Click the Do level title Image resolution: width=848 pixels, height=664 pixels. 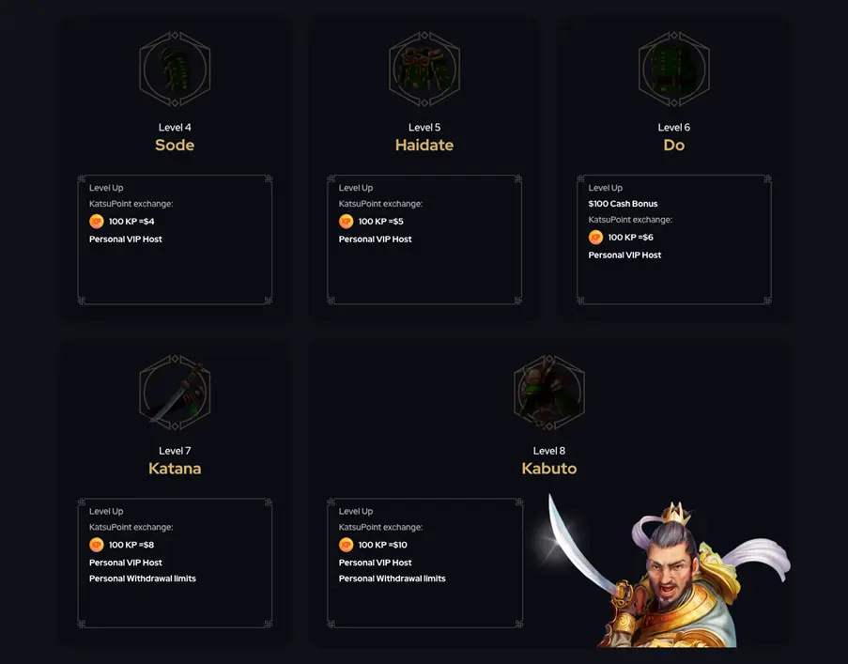tap(673, 146)
